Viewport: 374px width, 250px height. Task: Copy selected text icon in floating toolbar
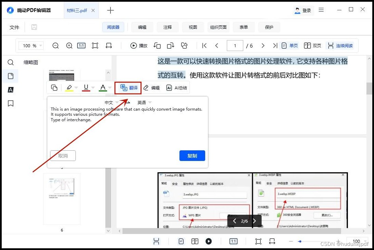[54, 88]
